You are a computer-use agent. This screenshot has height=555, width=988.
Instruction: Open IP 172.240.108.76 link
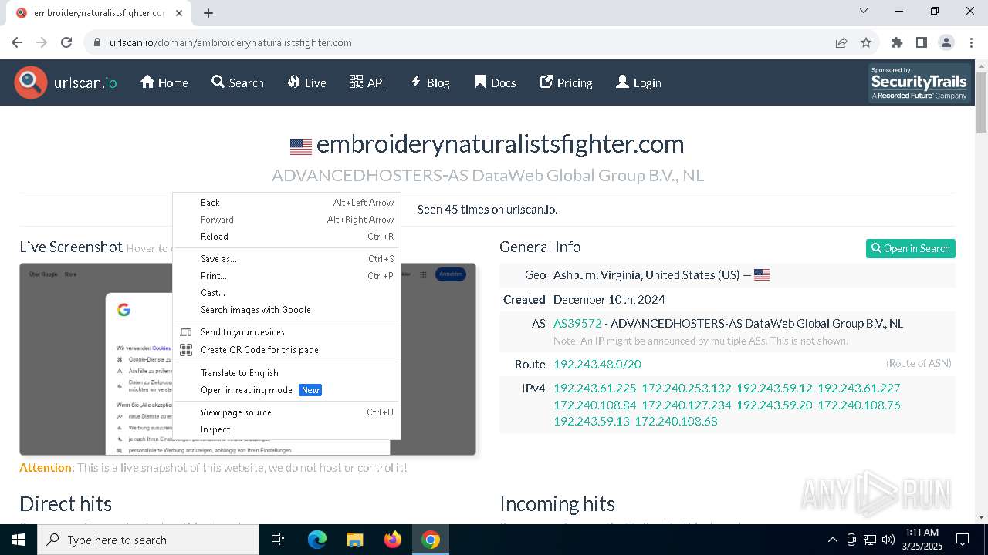click(x=859, y=405)
